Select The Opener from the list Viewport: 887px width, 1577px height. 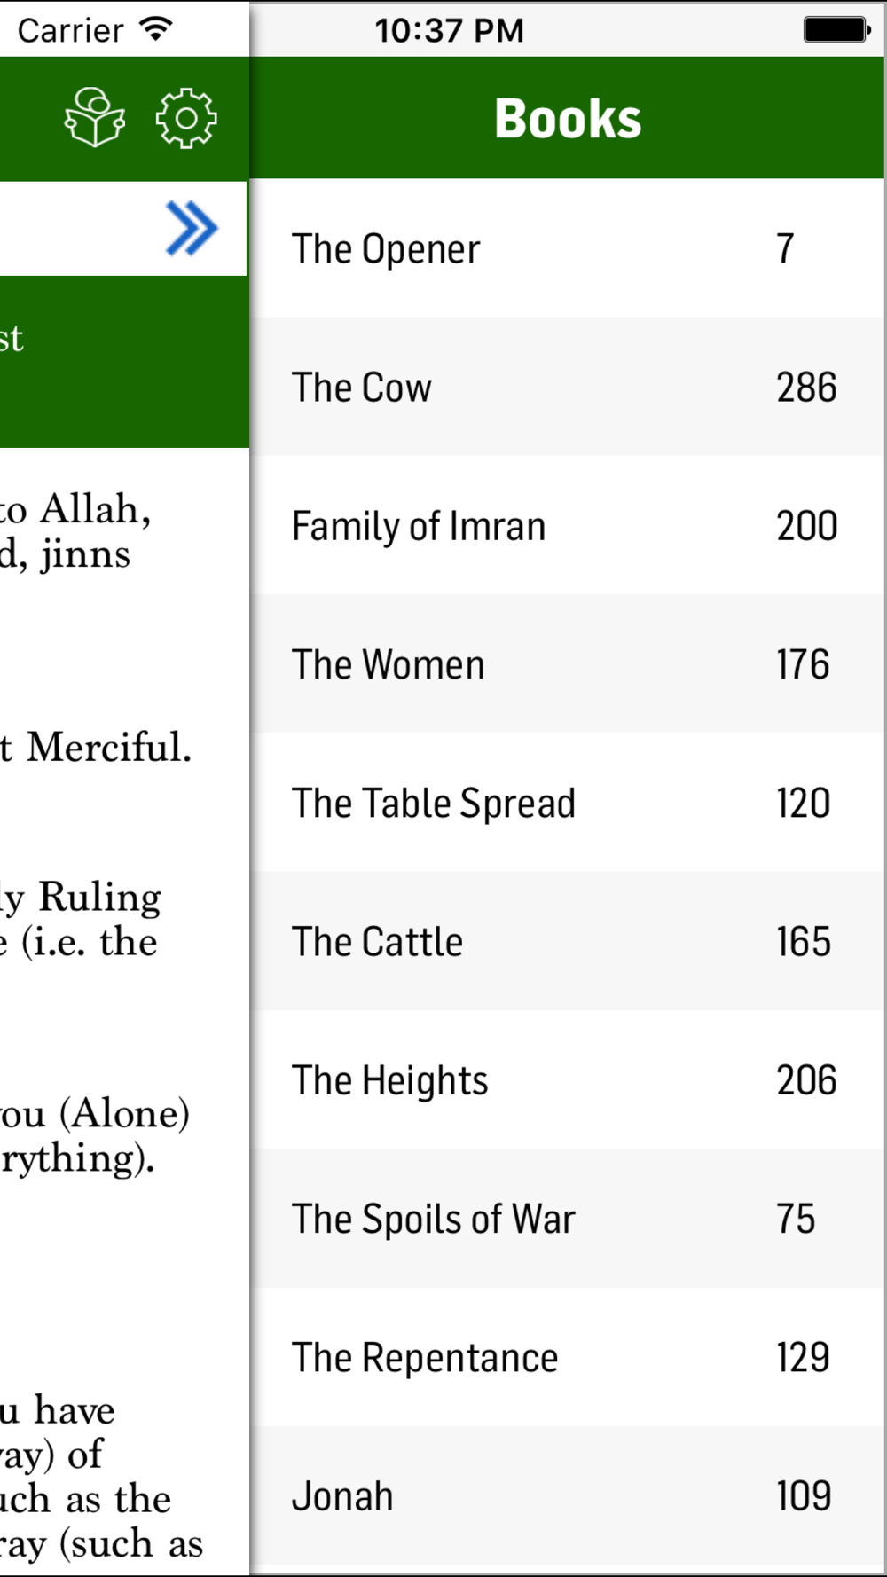click(x=386, y=248)
